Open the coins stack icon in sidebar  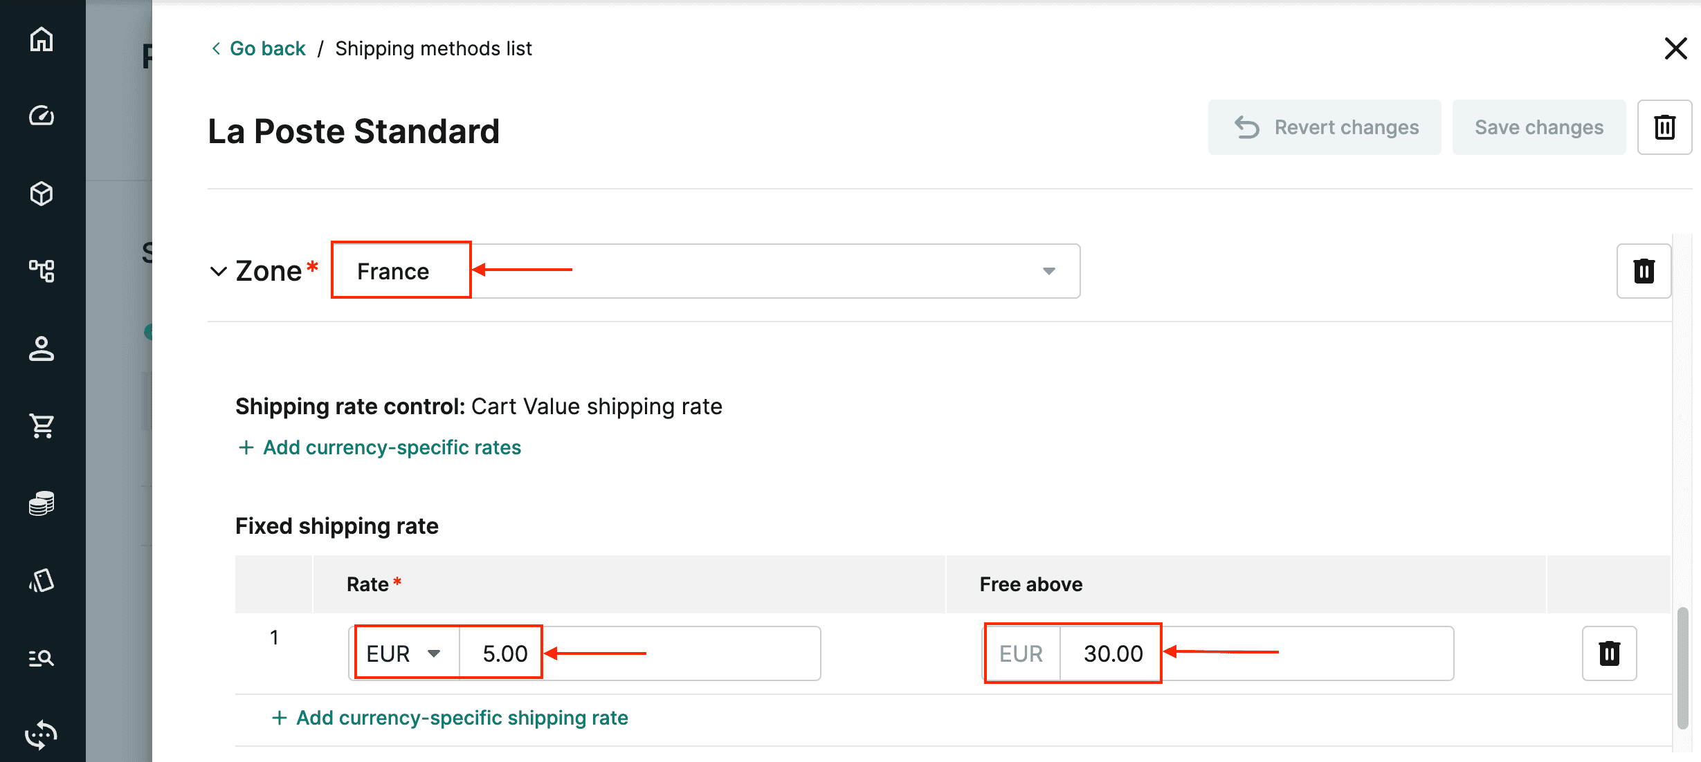42,503
